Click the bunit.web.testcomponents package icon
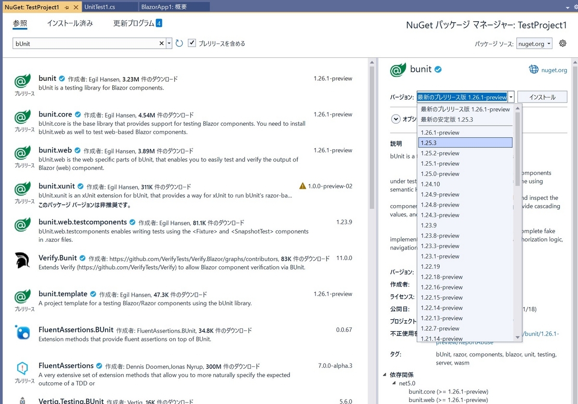 click(23, 225)
